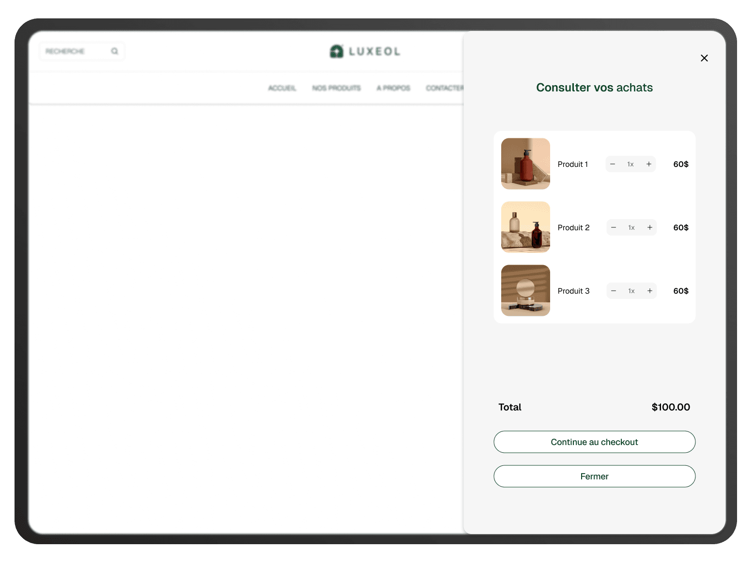Screen dimensions: 754x565
Task: Click the Continue au checkout button
Action: 594,442
